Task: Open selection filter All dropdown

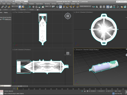Action: (15, 6)
